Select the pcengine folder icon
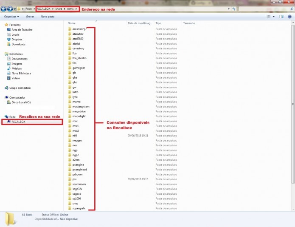The height and width of the screenshot is (227, 295). click(70, 165)
